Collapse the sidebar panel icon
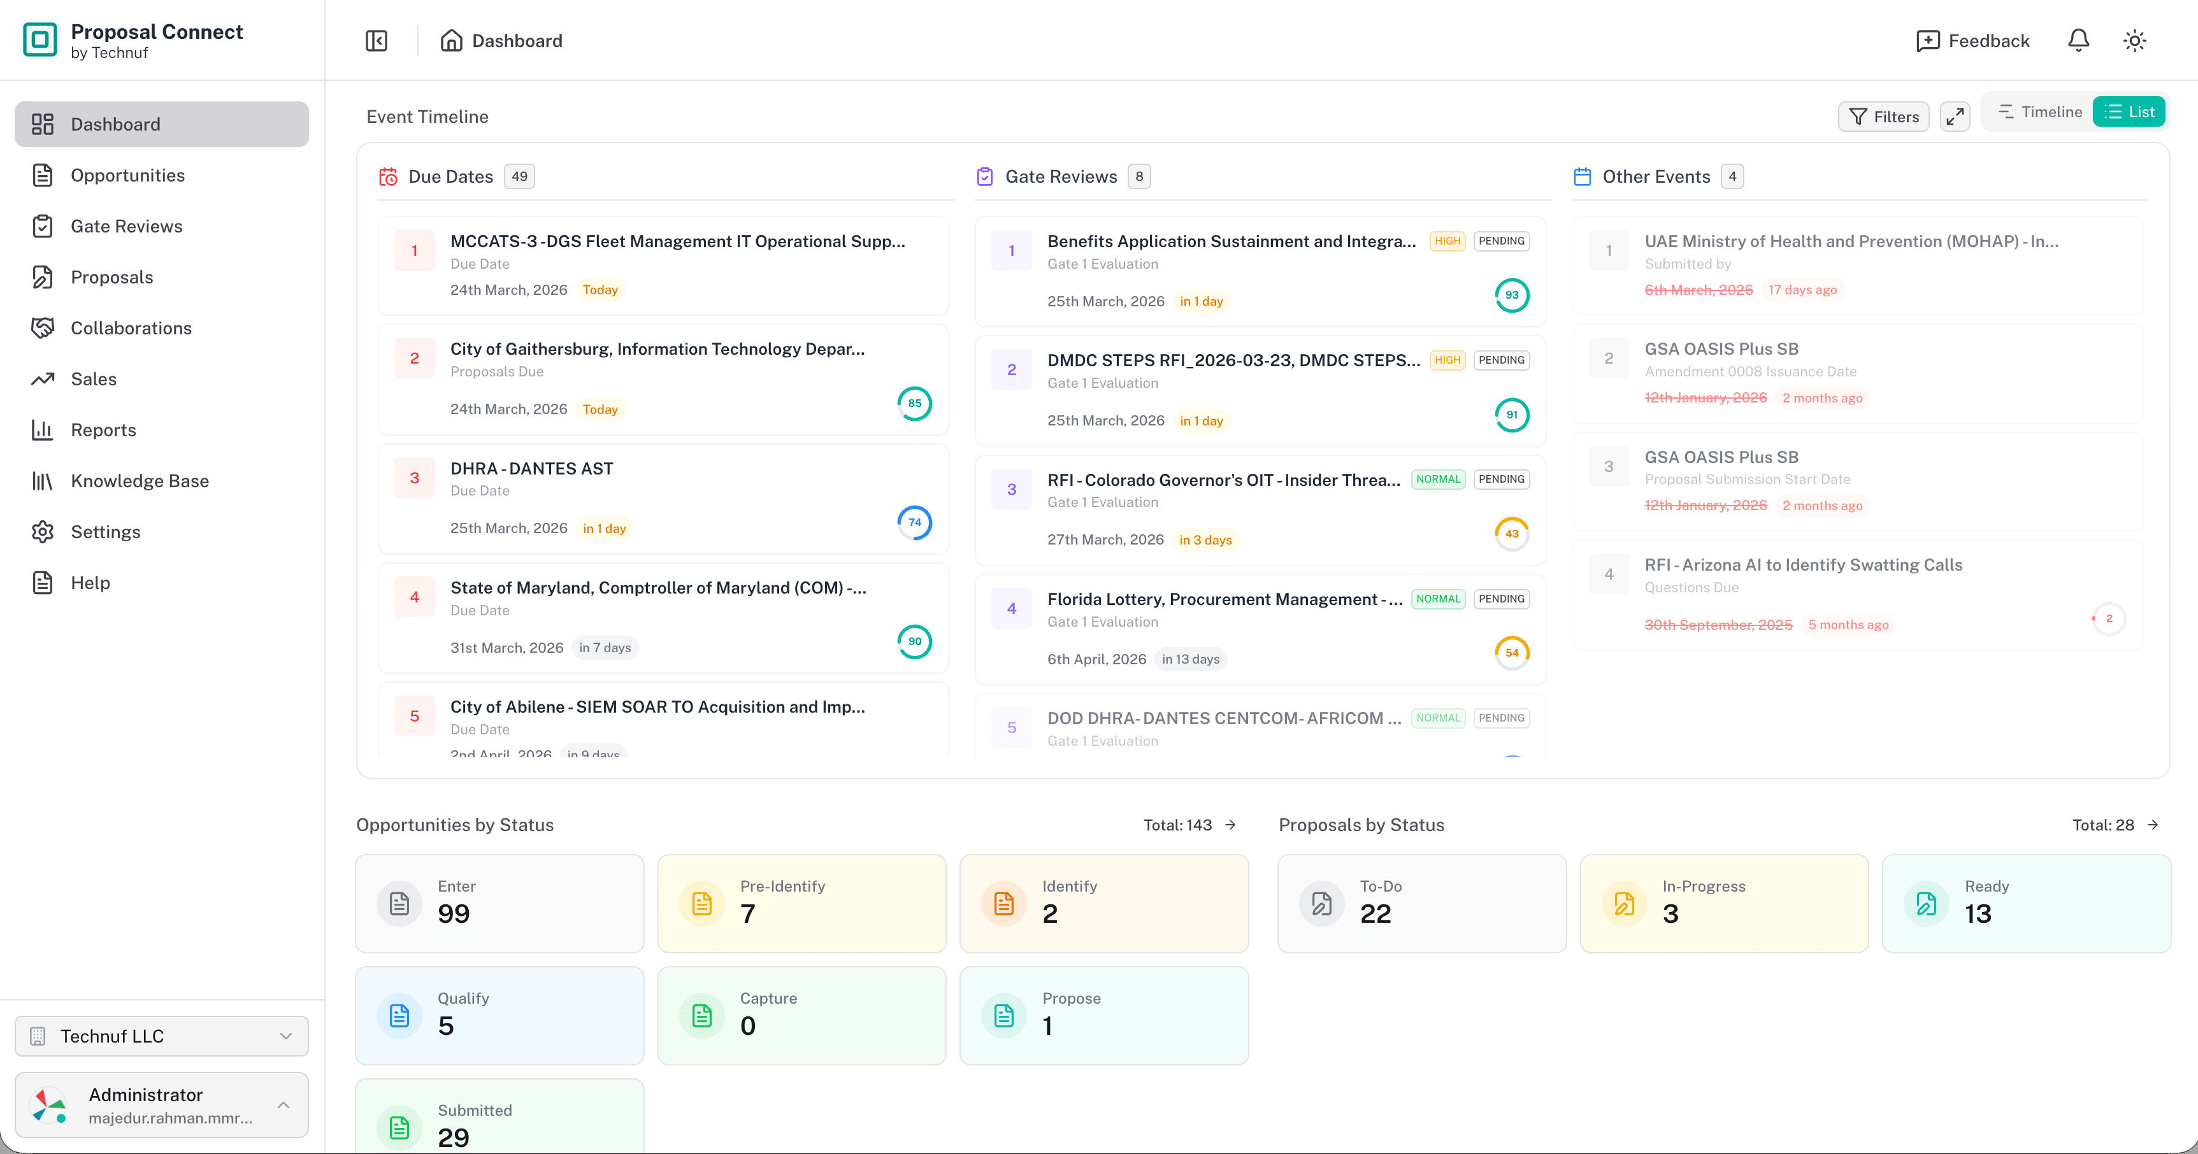 [x=377, y=41]
